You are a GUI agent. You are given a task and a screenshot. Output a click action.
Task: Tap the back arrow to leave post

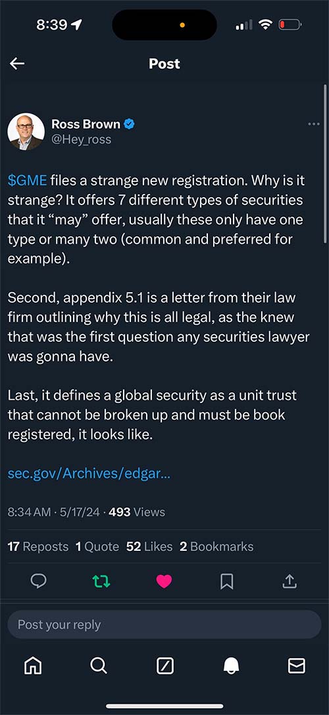tap(17, 64)
